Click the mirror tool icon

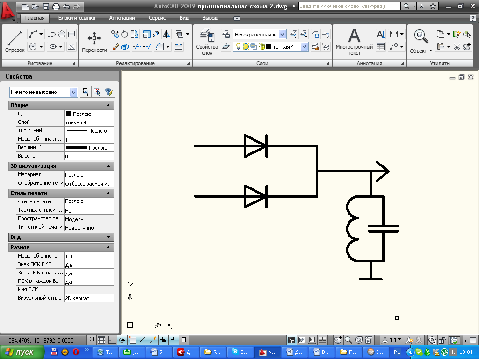click(x=167, y=34)
